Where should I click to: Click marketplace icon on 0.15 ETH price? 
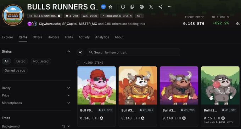pos(223,118)
